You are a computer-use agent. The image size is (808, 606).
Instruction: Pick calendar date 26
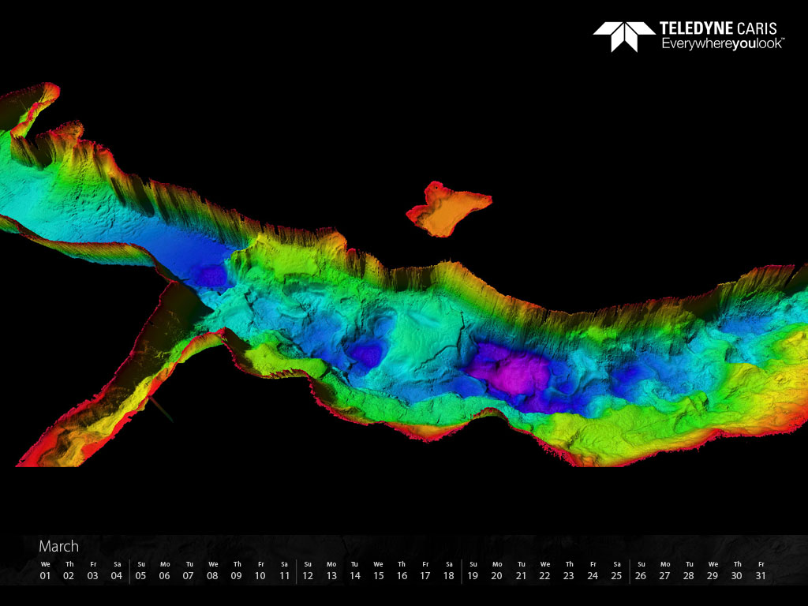641,575
